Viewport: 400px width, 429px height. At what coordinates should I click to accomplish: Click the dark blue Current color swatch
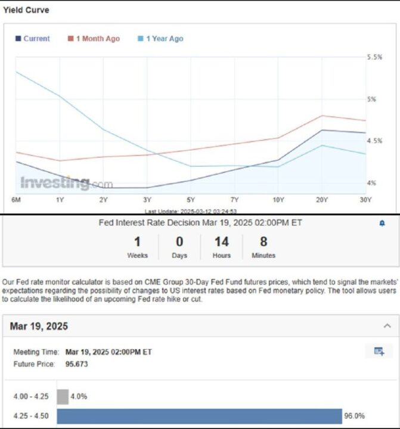pyautogui.click(x=18, y=39)
